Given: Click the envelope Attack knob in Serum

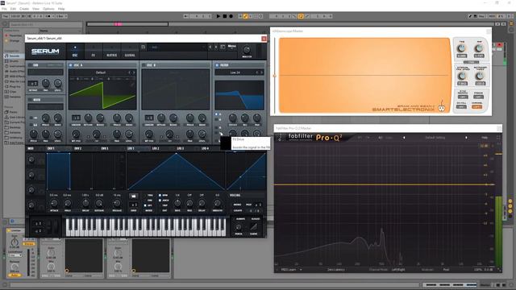Looking at the screenshot, I should coord(54,203).
